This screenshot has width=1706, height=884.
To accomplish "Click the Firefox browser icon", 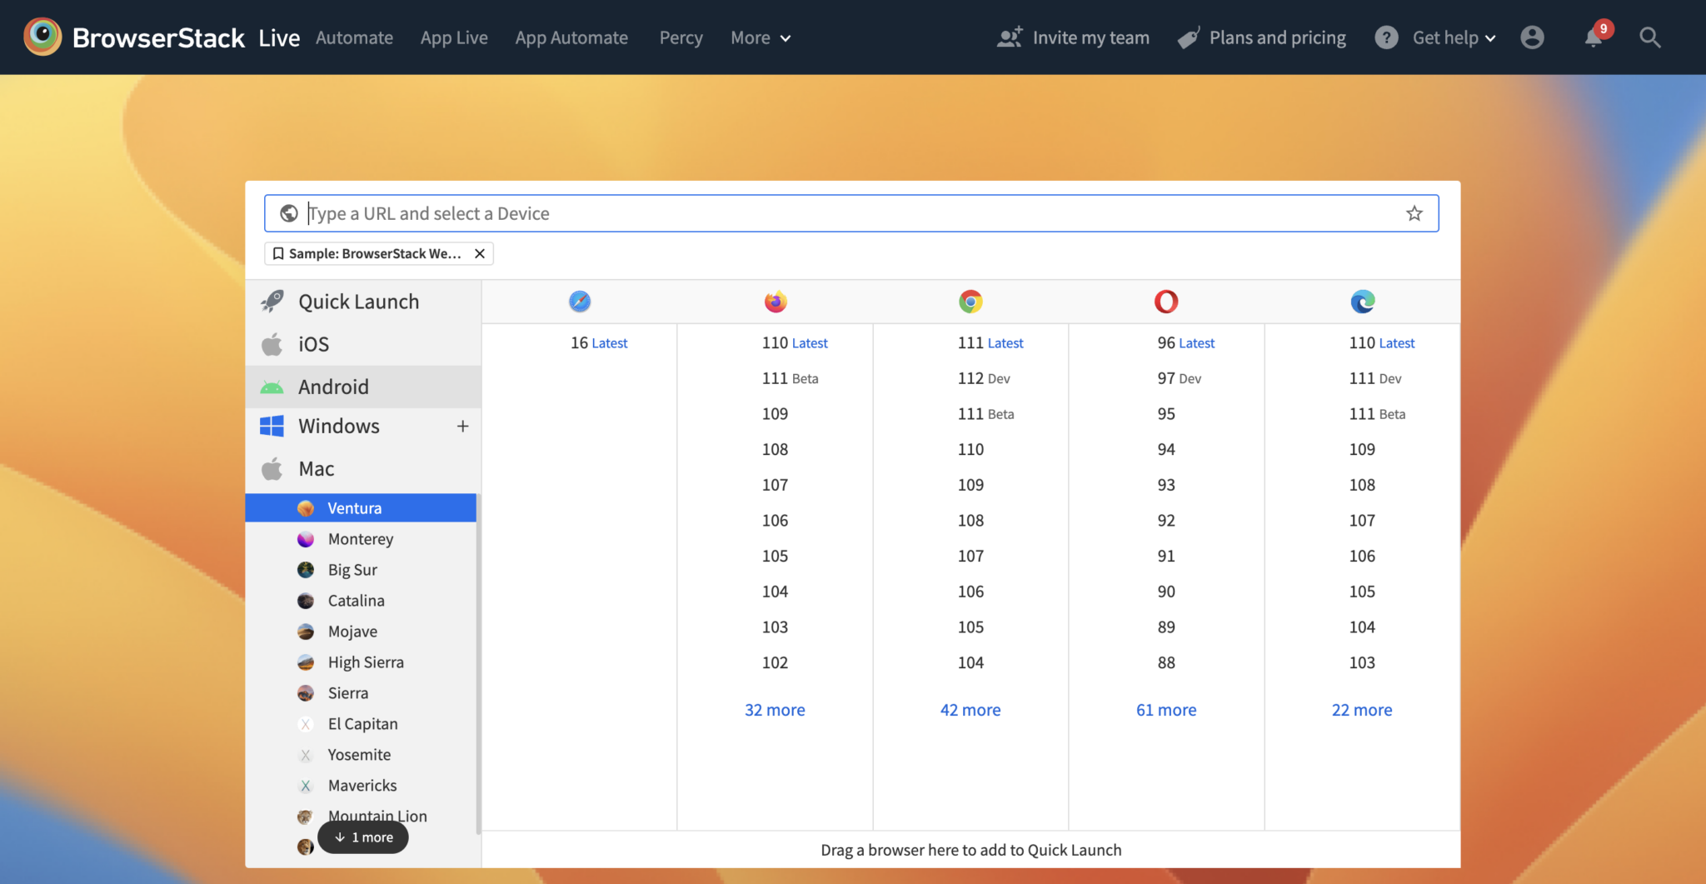I will (776, 302).
